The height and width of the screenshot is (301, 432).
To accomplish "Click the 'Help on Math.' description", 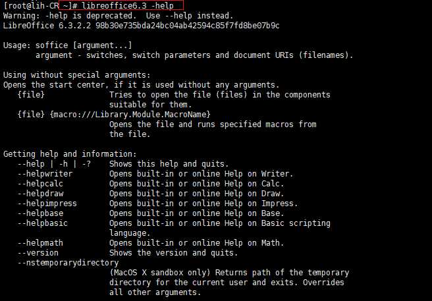I will point(196,243).
